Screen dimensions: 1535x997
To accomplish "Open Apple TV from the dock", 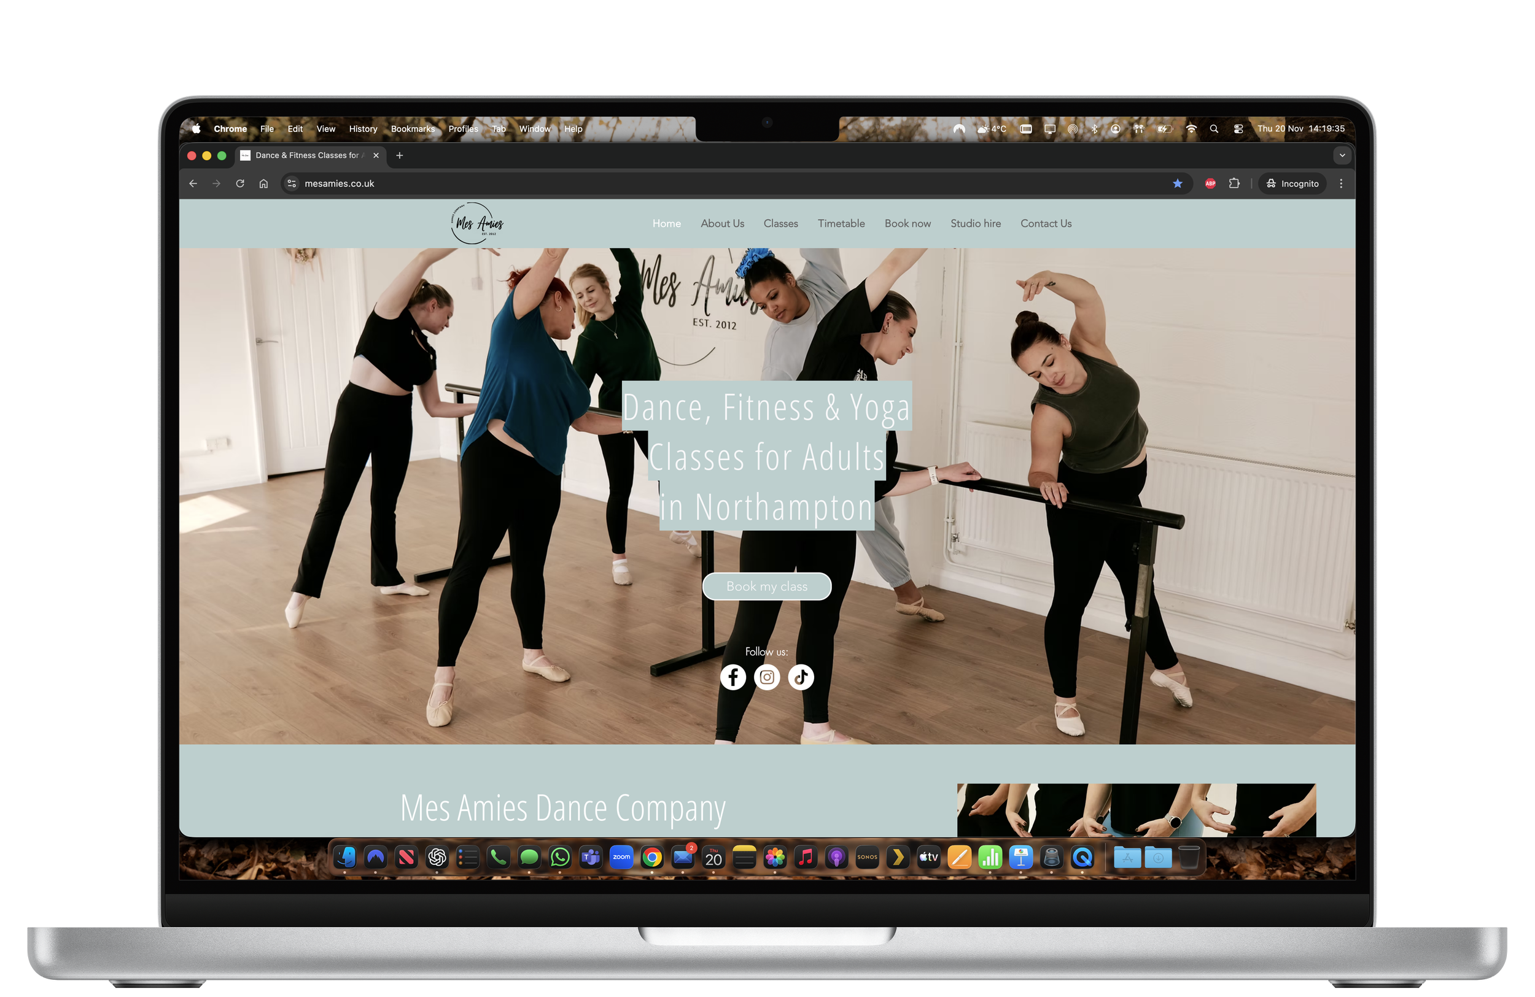I will [929, 857].
